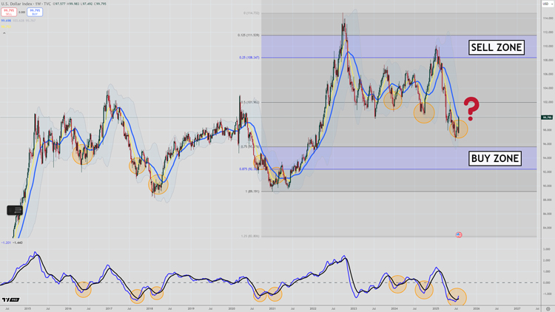Select the 0.5 (101.962) Fibonacci level label
Image resolution: width=555 pixels, height=312 pixels.
[x=250, y=102]
